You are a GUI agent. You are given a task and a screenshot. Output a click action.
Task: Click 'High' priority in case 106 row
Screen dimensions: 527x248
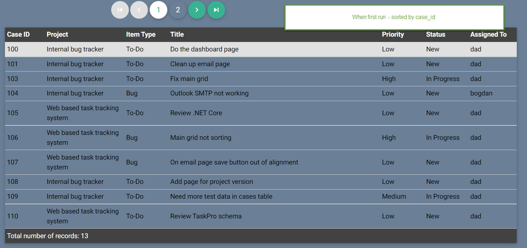389,138
